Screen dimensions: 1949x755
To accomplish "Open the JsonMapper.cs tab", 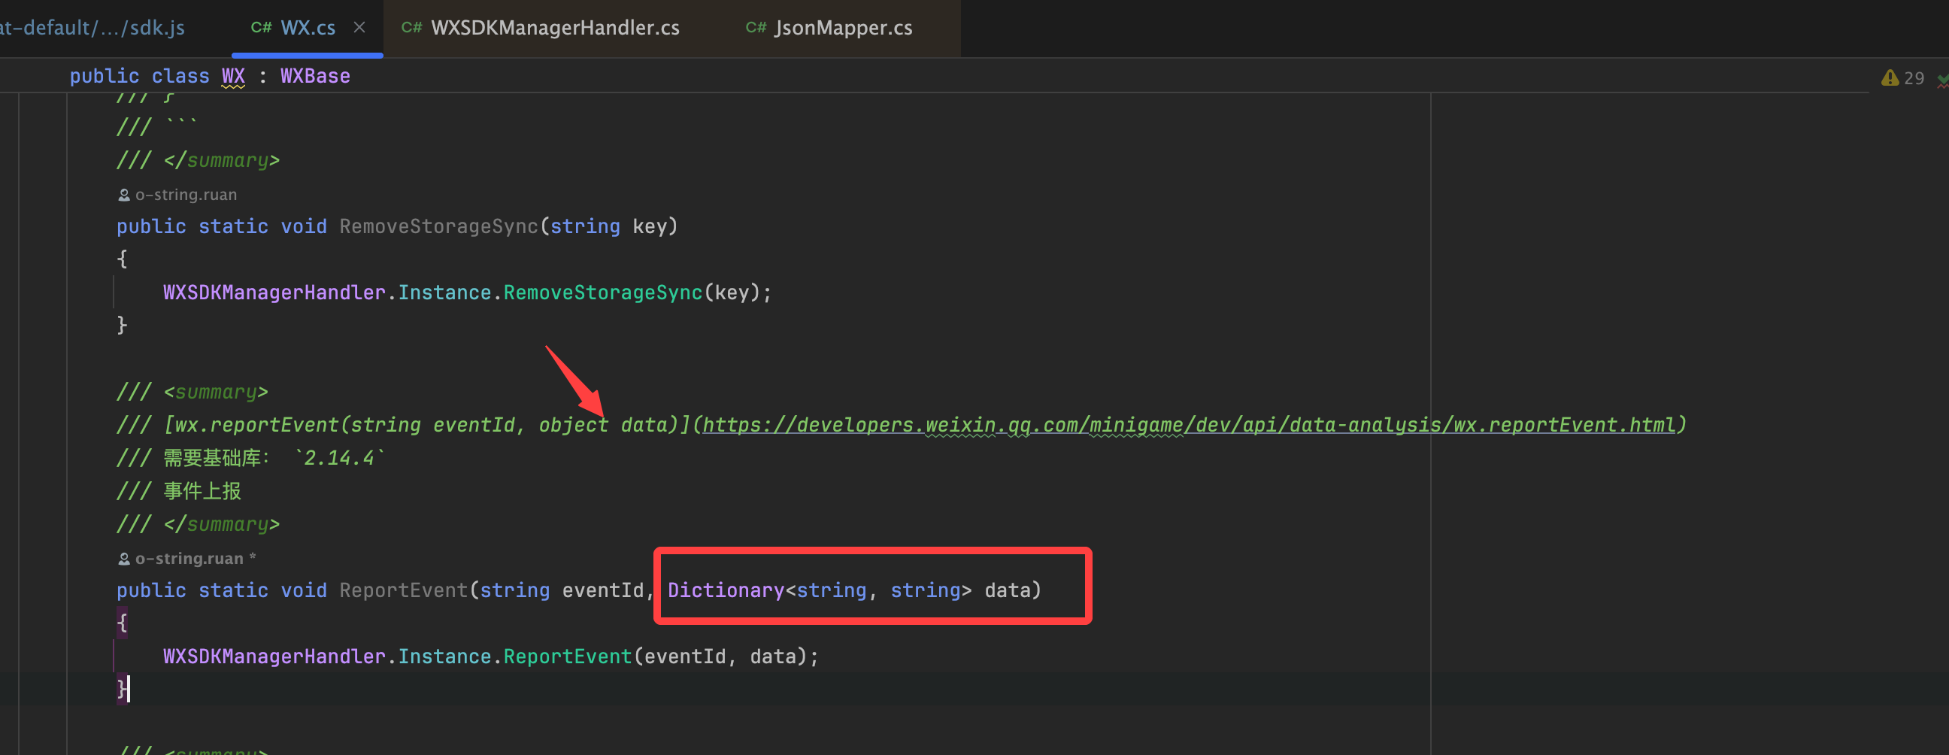I will [x=841, y=28].
